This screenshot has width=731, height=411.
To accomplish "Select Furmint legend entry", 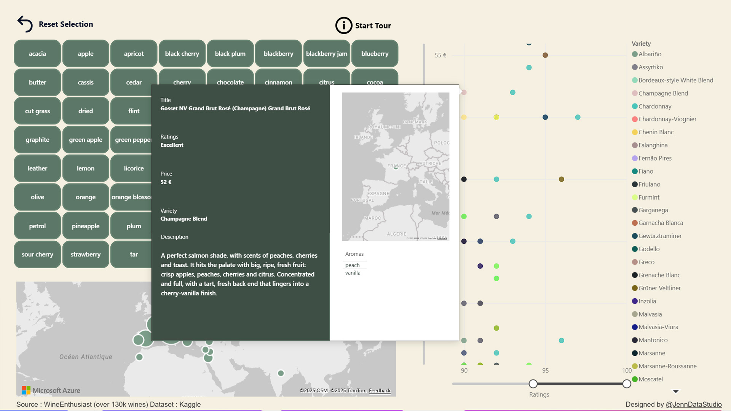I will [645, 198].
